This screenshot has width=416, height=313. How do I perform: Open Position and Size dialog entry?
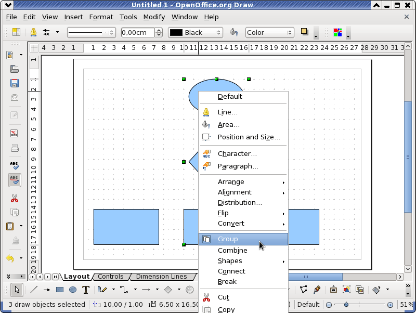[x=243, y=137]
